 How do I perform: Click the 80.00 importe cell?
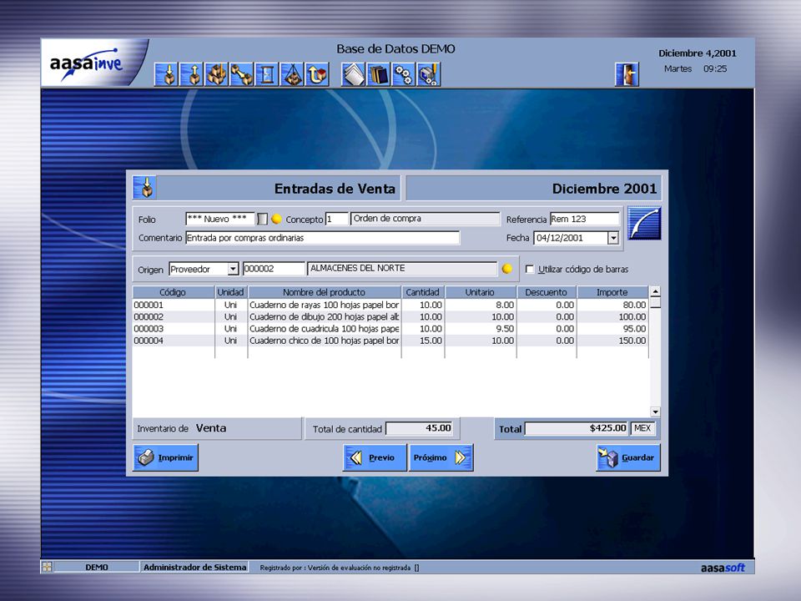point(612,305)
